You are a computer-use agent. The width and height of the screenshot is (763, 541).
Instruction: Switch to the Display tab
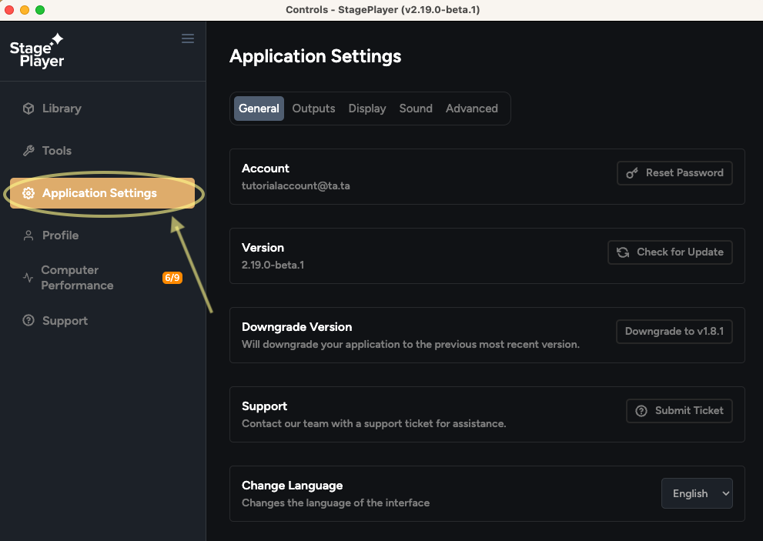tap(367, 109)
